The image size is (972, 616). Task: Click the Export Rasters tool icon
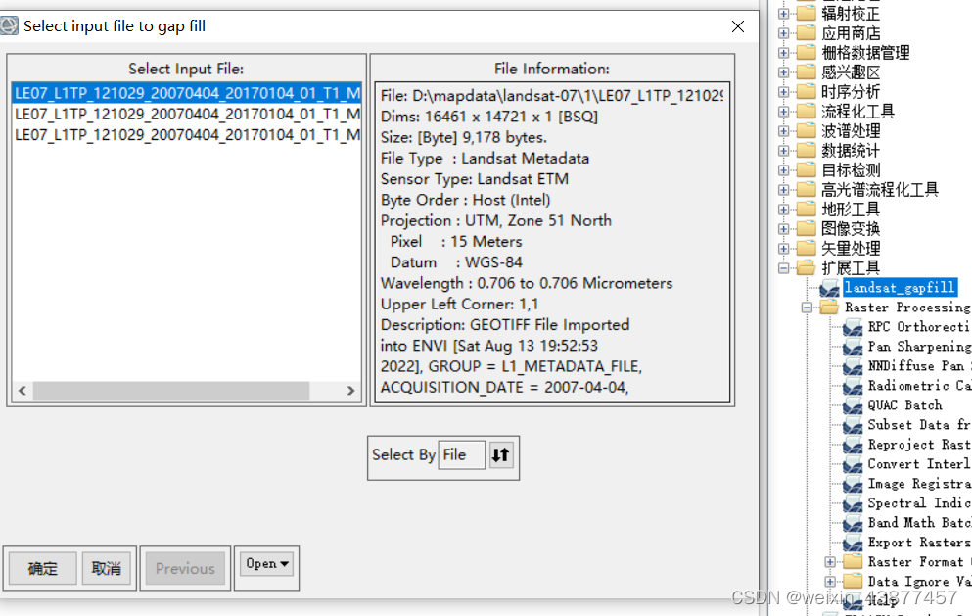coord(853,543)
